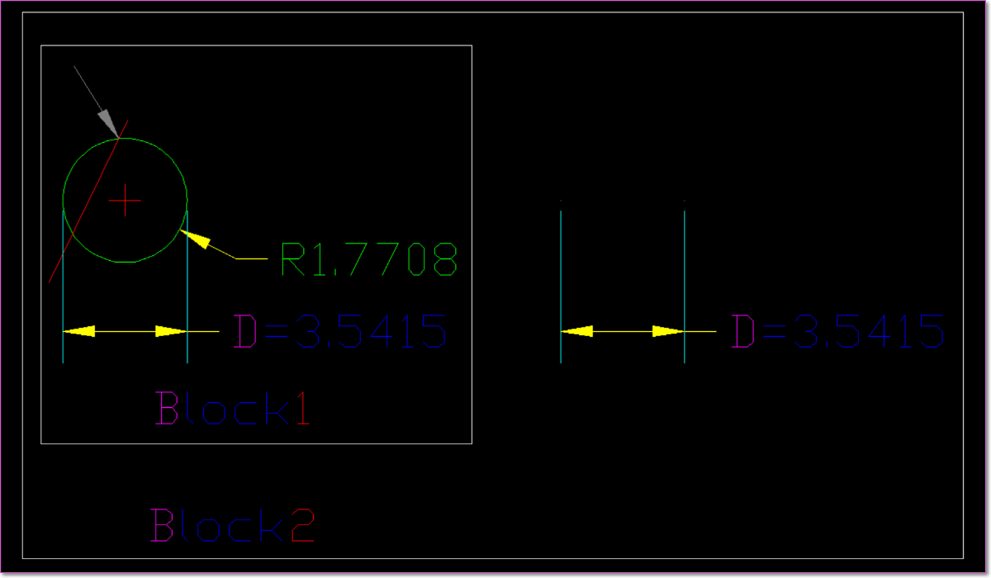Click the gray leader arrowhead
This screenshot has height=578, width=991.
tap(109, 122)
